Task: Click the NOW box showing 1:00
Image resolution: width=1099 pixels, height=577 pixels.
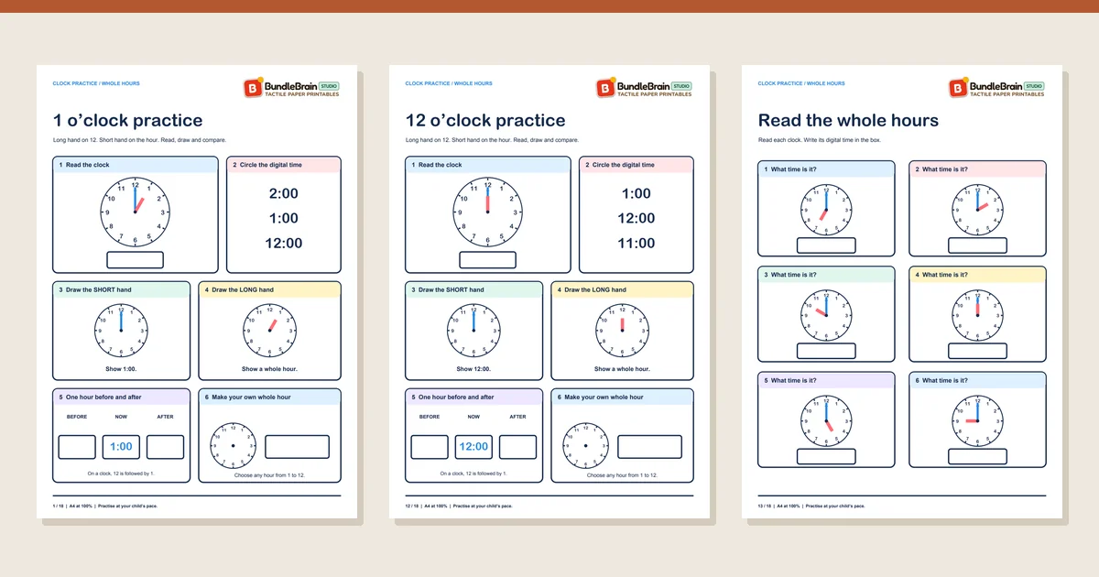Action: 121,447
